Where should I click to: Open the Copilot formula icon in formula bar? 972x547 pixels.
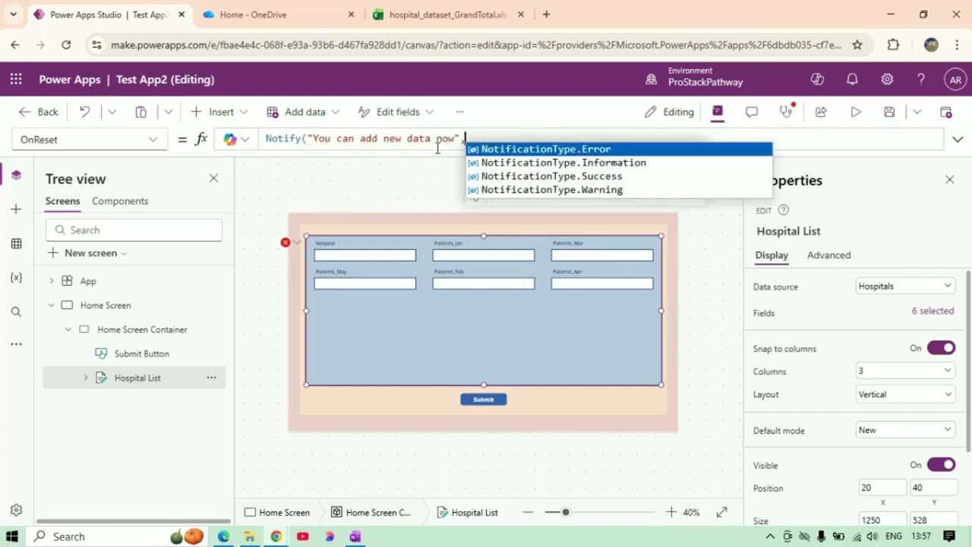[230, 139]
